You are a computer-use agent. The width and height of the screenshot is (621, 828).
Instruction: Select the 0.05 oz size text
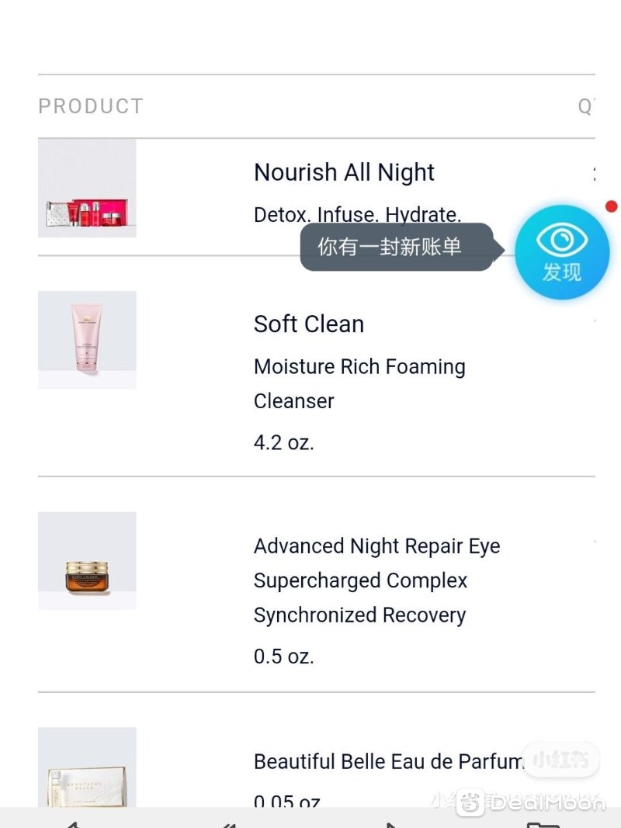[x=286, y=801]
